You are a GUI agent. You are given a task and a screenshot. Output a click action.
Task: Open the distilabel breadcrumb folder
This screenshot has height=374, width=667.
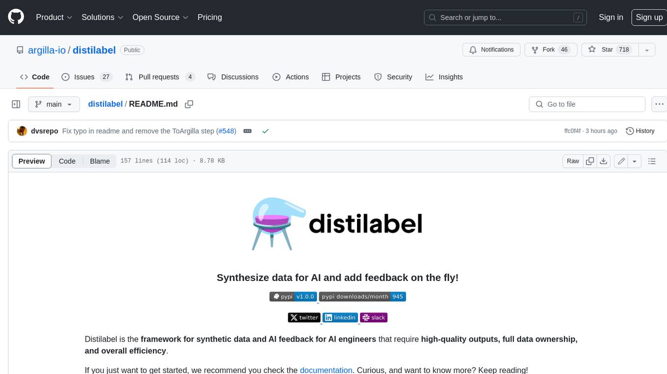point(105,104)
